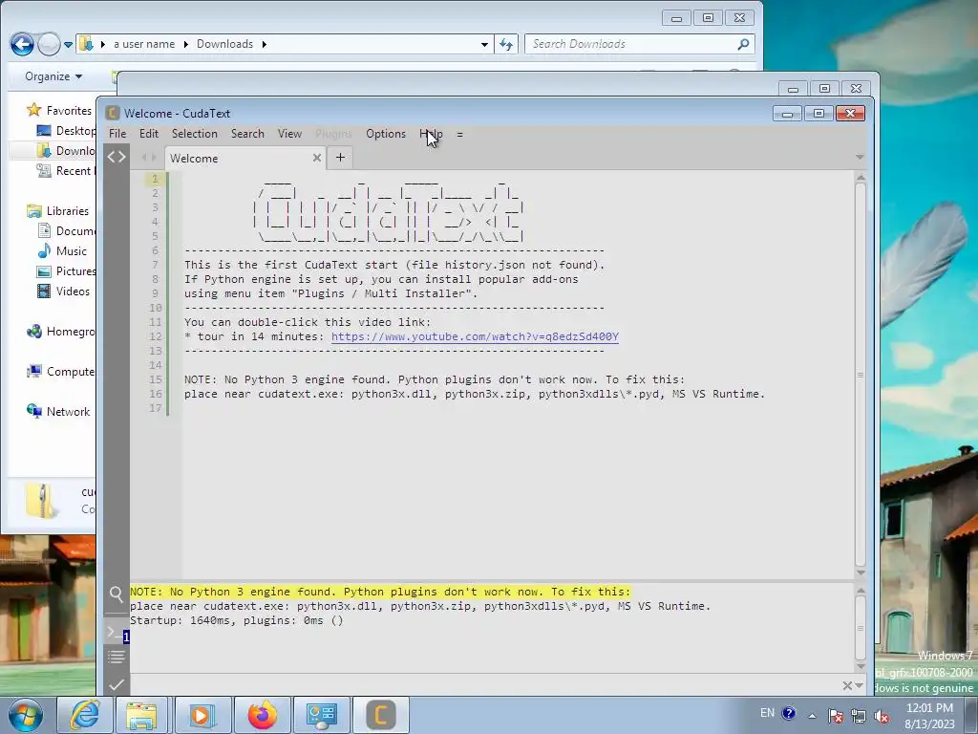This screenshot has width=978, height=734.
Task: Click the help question mark tray icon
Action: [x=788, y=713]
